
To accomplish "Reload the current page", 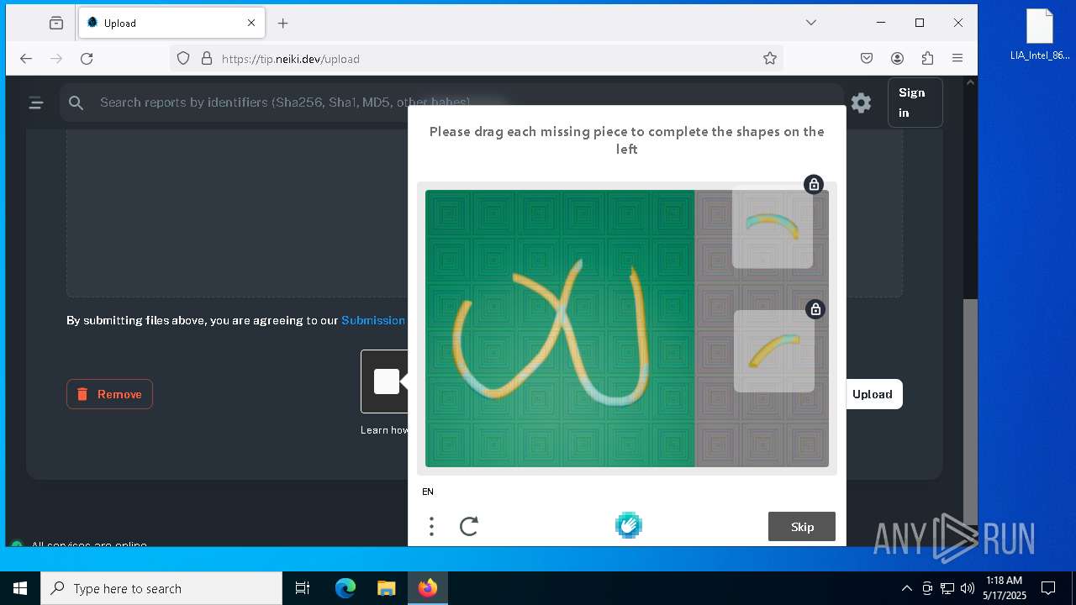I will click(x=87, y=59).
